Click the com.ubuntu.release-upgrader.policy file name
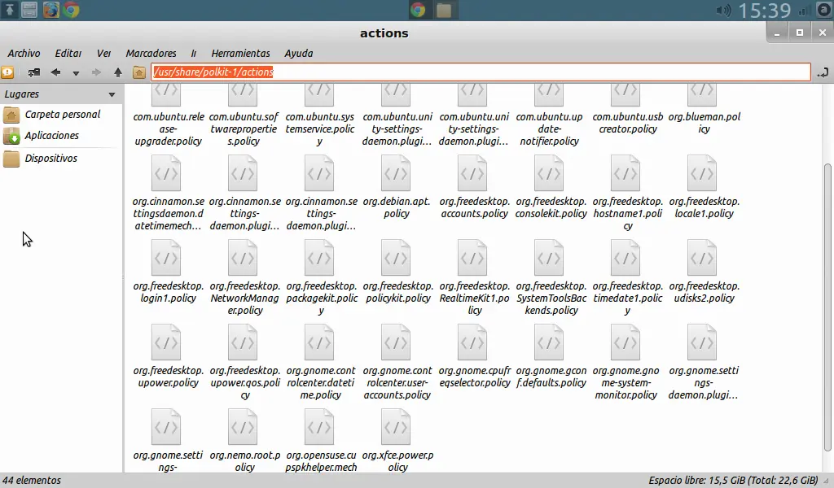Viewport: 834px width, 488px height. 168,129
